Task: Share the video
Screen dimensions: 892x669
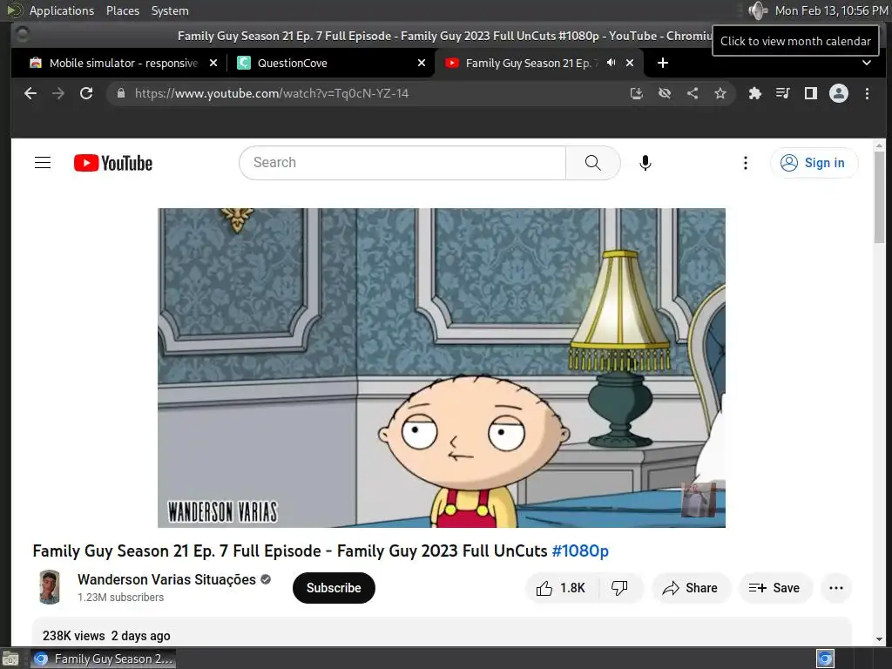Action: click(x=690, y=588)
